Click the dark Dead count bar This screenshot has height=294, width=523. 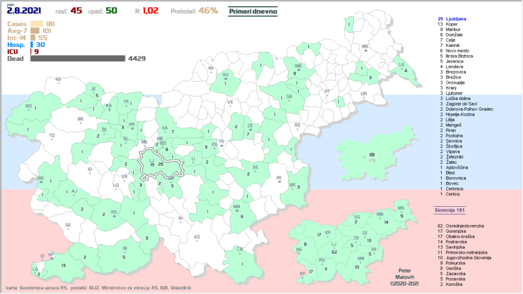[78, 58]
